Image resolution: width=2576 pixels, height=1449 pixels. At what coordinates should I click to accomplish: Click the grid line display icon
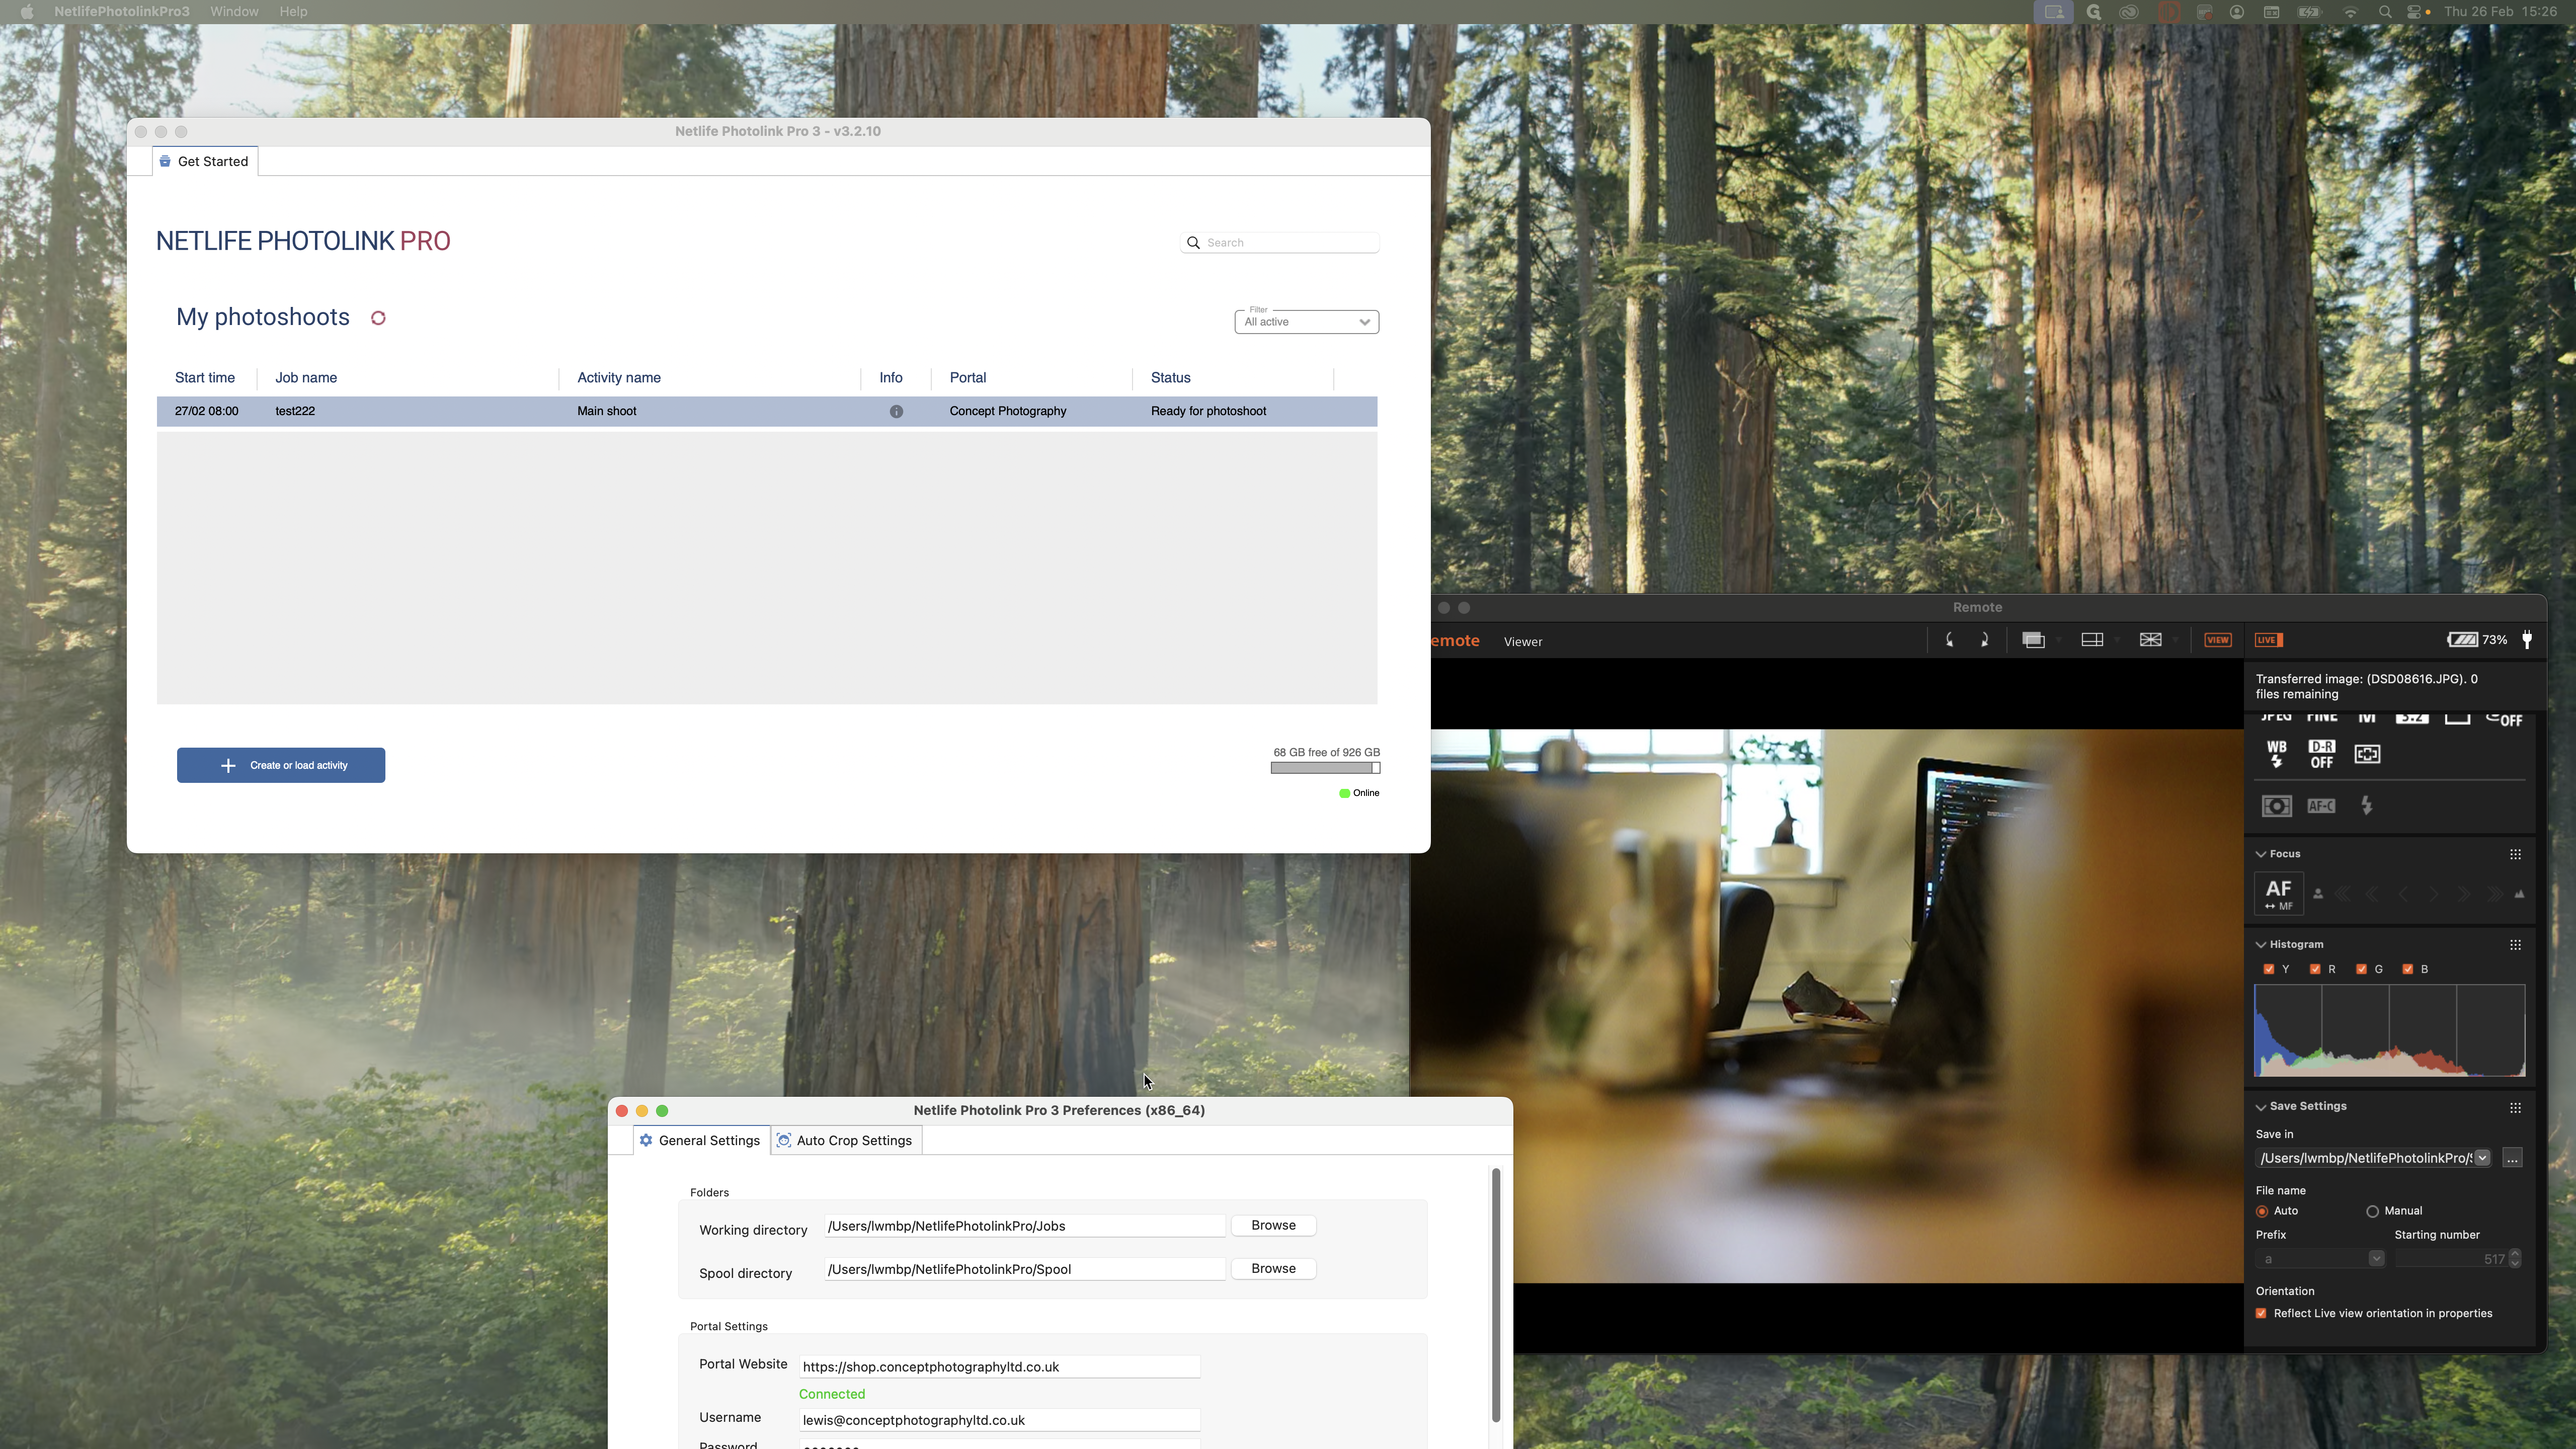(2150, 640)
